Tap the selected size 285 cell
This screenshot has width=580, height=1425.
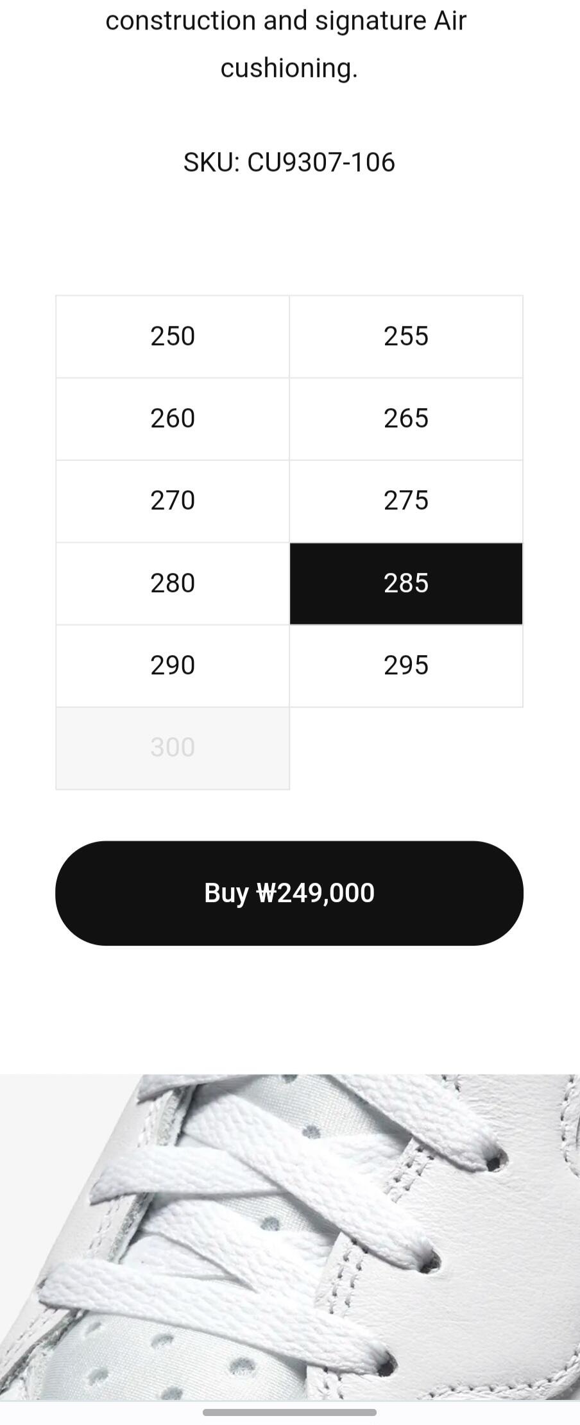(405, 583)
